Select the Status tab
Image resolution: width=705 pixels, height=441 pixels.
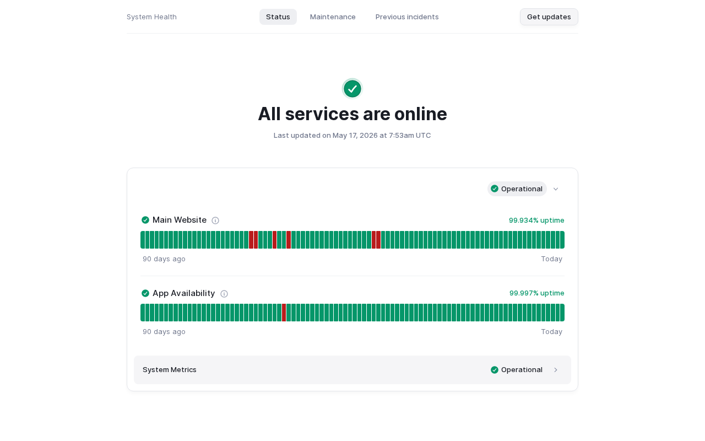(x=278, y=17)
